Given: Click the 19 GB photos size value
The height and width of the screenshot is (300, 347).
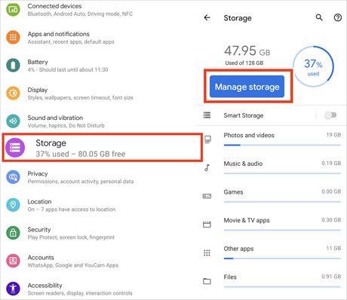Looking at the screenshot, I should 333,135.
